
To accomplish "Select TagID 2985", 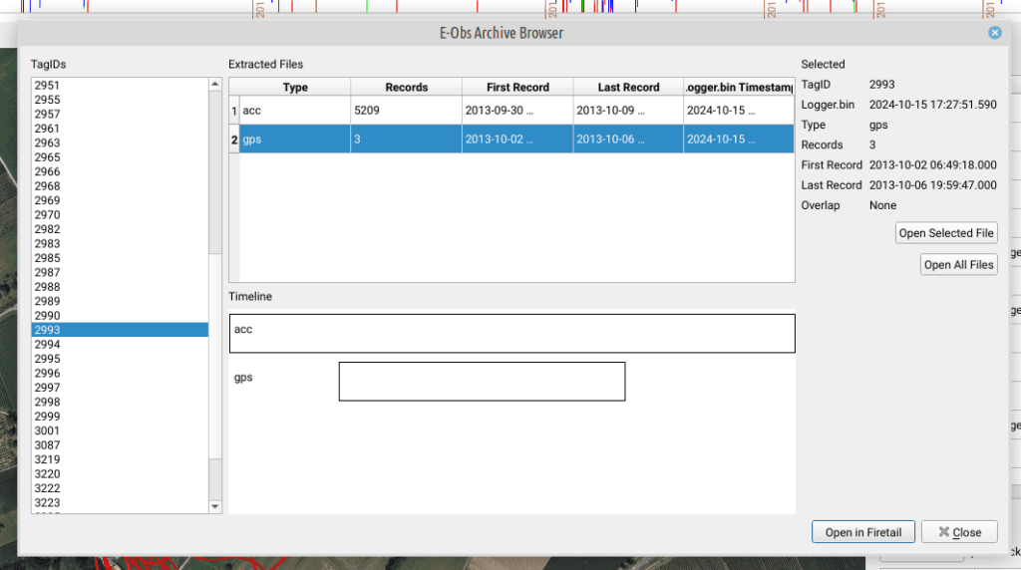I will point(120,258).
